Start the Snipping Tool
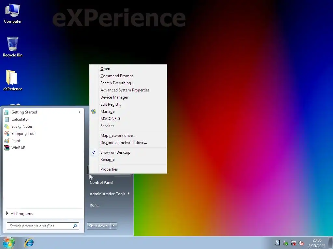Image resolution: width=333 pixels, height=249 pixels. (x=44, y=133)
